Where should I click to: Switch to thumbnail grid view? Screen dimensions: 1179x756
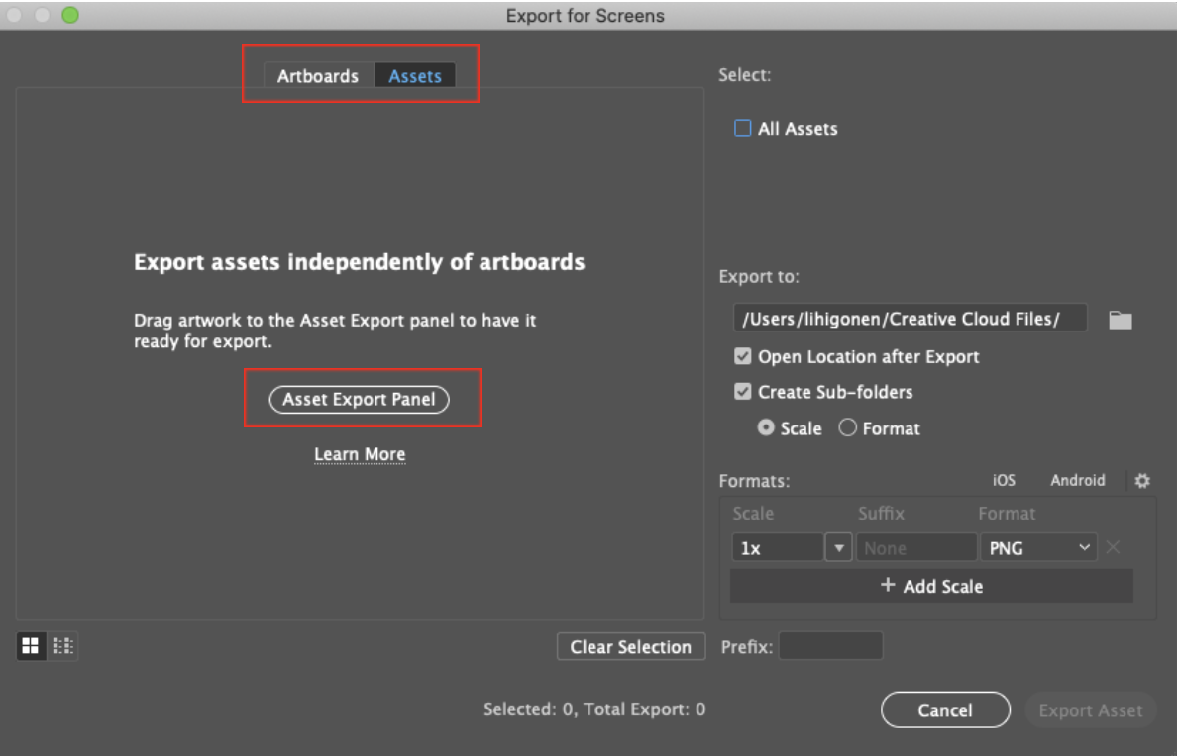click(x=31, y=646)
